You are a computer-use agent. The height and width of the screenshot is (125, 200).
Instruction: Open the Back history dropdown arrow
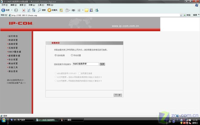tap(12, 10)
